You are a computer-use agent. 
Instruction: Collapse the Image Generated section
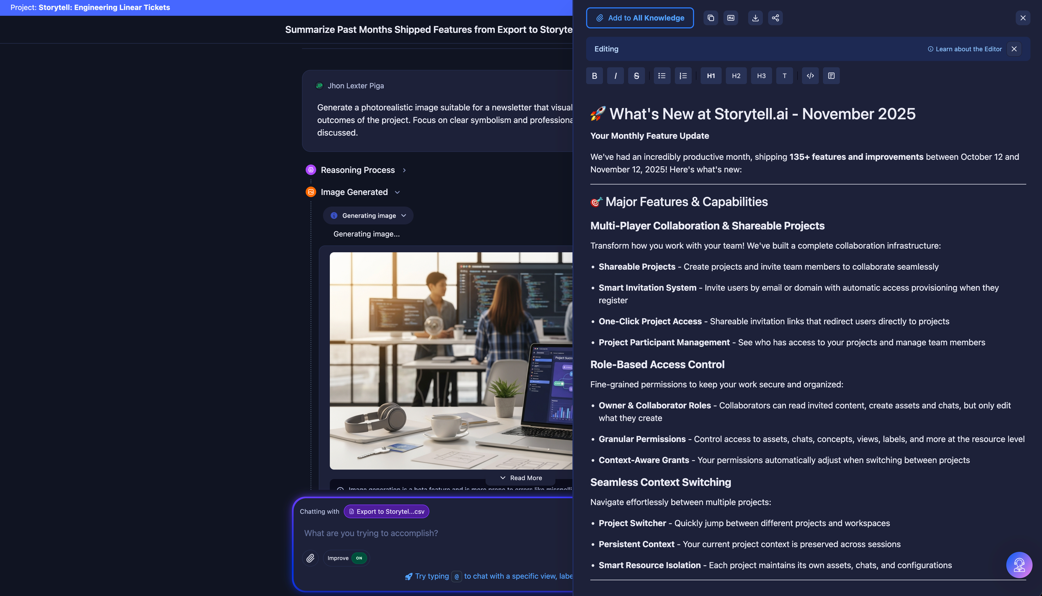click(x=354, y=192)
